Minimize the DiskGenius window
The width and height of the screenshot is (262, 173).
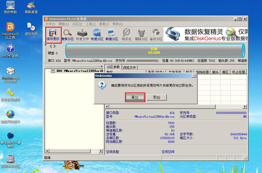click(x=235, y=19)
